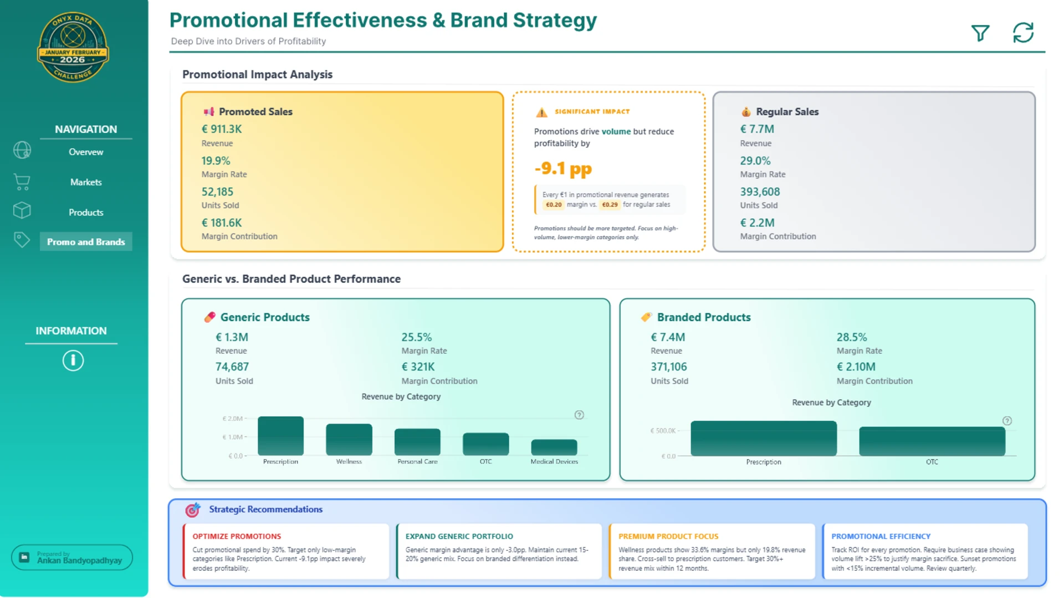Go to the Markets page
Screen dimensions: 1064x598
86,182
